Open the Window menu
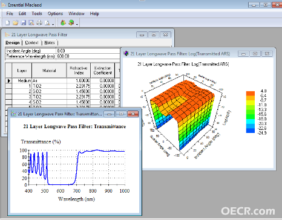The width and height of the screenshot is (282, 220). coord(76,13)
